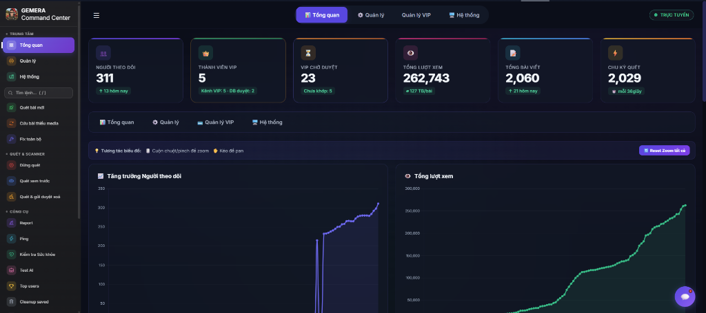Click the "Kênh VIP: 5 · DB duyệt: 2" badge
Image resolution: width=706 pixels, height=313 pixels.
[228, 91]
